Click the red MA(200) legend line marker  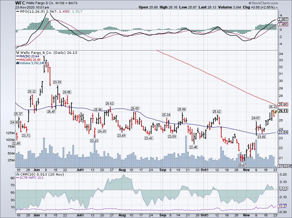pos(18,60)
